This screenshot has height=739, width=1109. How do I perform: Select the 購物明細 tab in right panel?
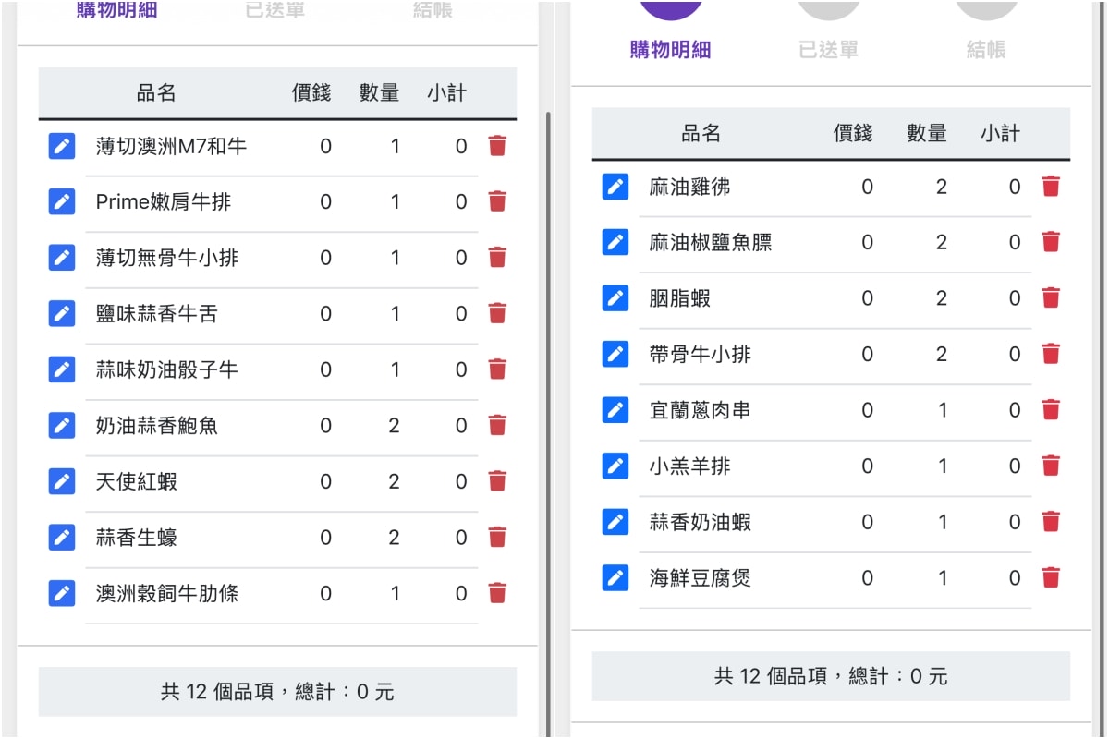click(x=671, y=50)
